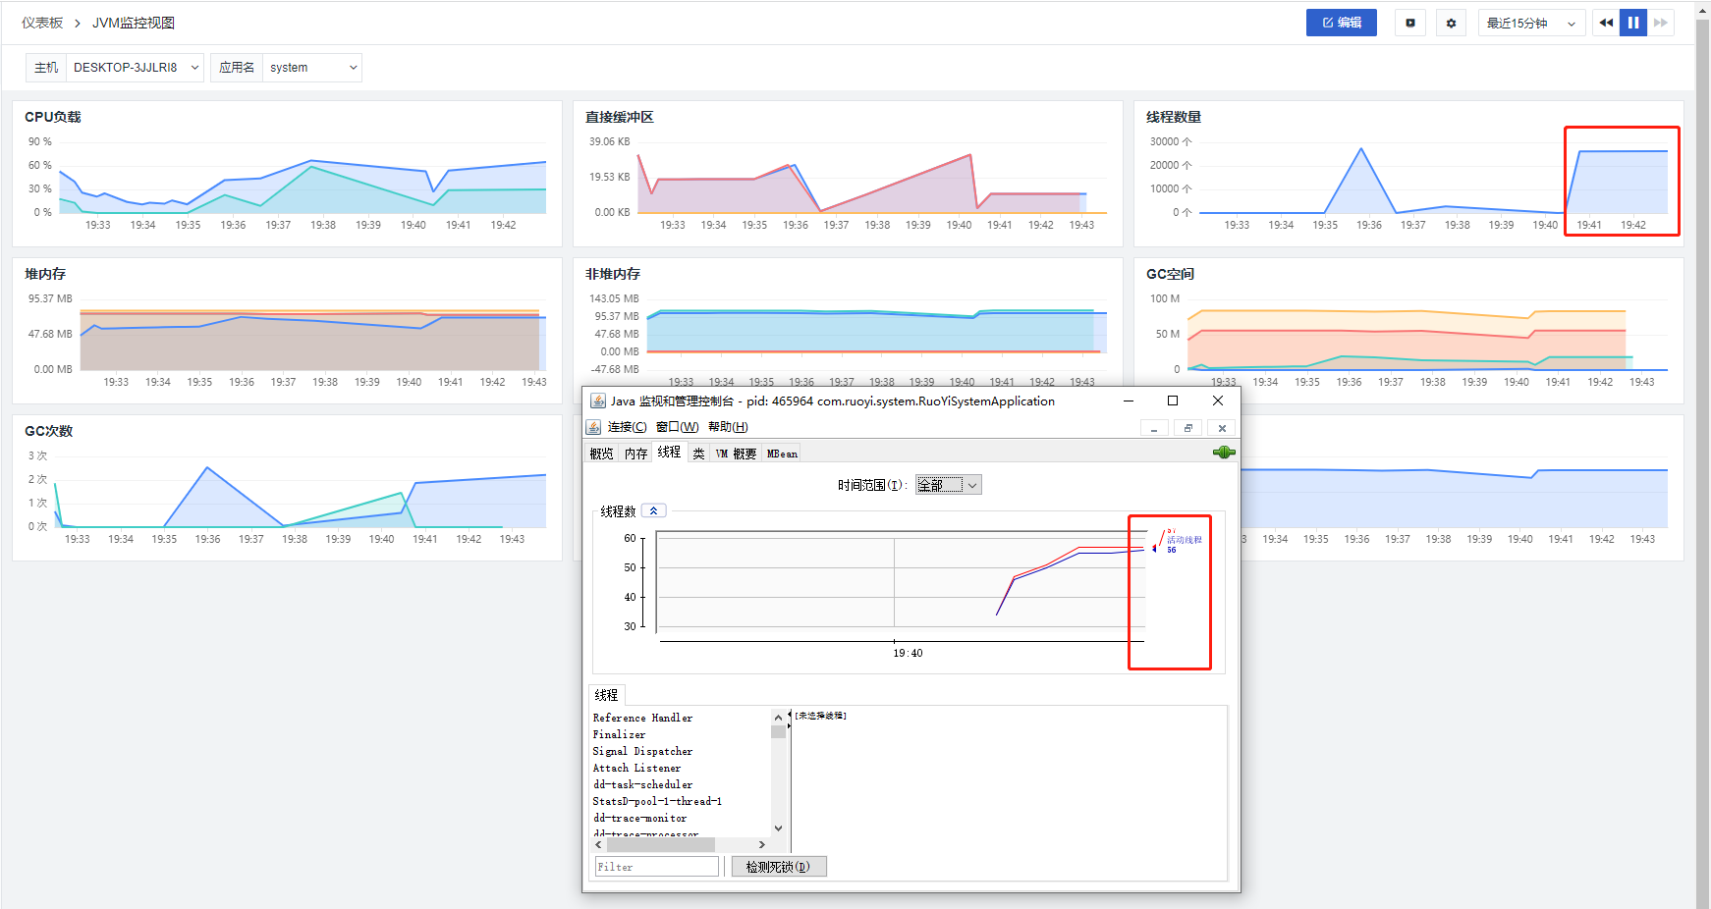Go to 仪表板 breadcrumb link
Screen dimensions: 1711x909
(x=42, y=23)
